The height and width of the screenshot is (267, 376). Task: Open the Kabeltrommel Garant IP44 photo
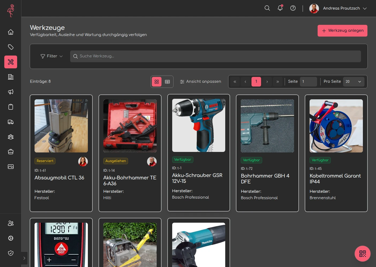click(336, 126)
